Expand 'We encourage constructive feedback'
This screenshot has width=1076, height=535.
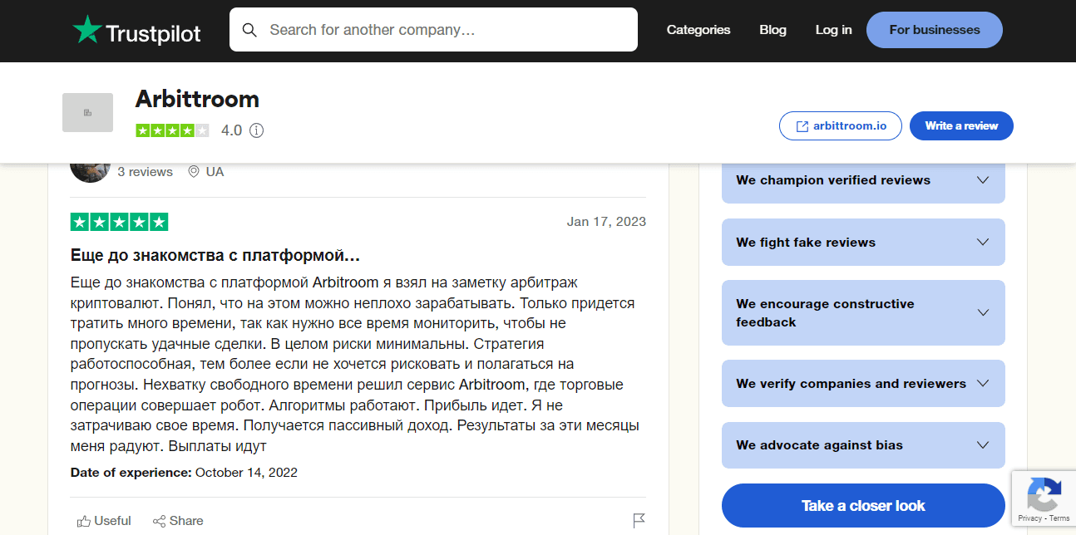982,313
